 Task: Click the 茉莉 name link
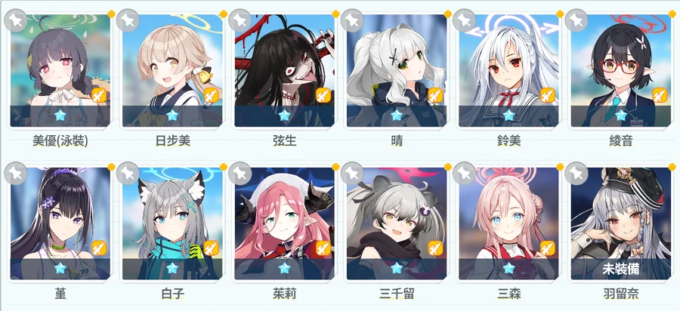tap(285, 294)
